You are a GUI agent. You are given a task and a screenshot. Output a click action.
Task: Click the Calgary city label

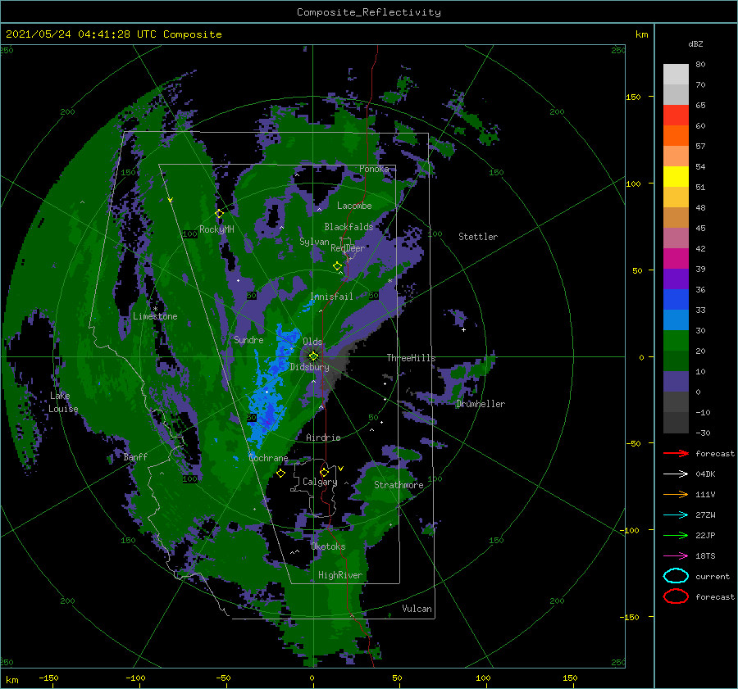320,482
